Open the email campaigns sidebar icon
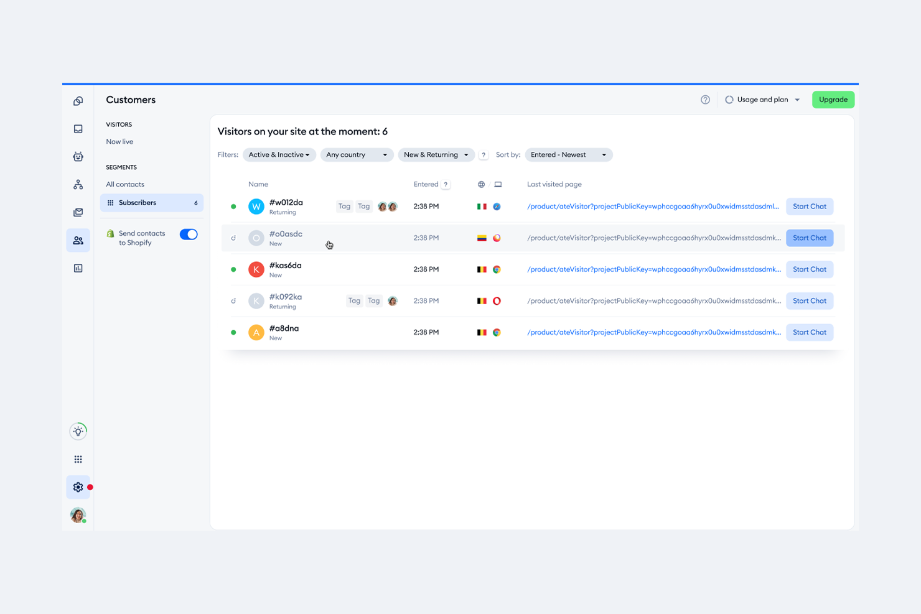The height and width of the screenshot is (614, 921). click(x=78, y=212)
